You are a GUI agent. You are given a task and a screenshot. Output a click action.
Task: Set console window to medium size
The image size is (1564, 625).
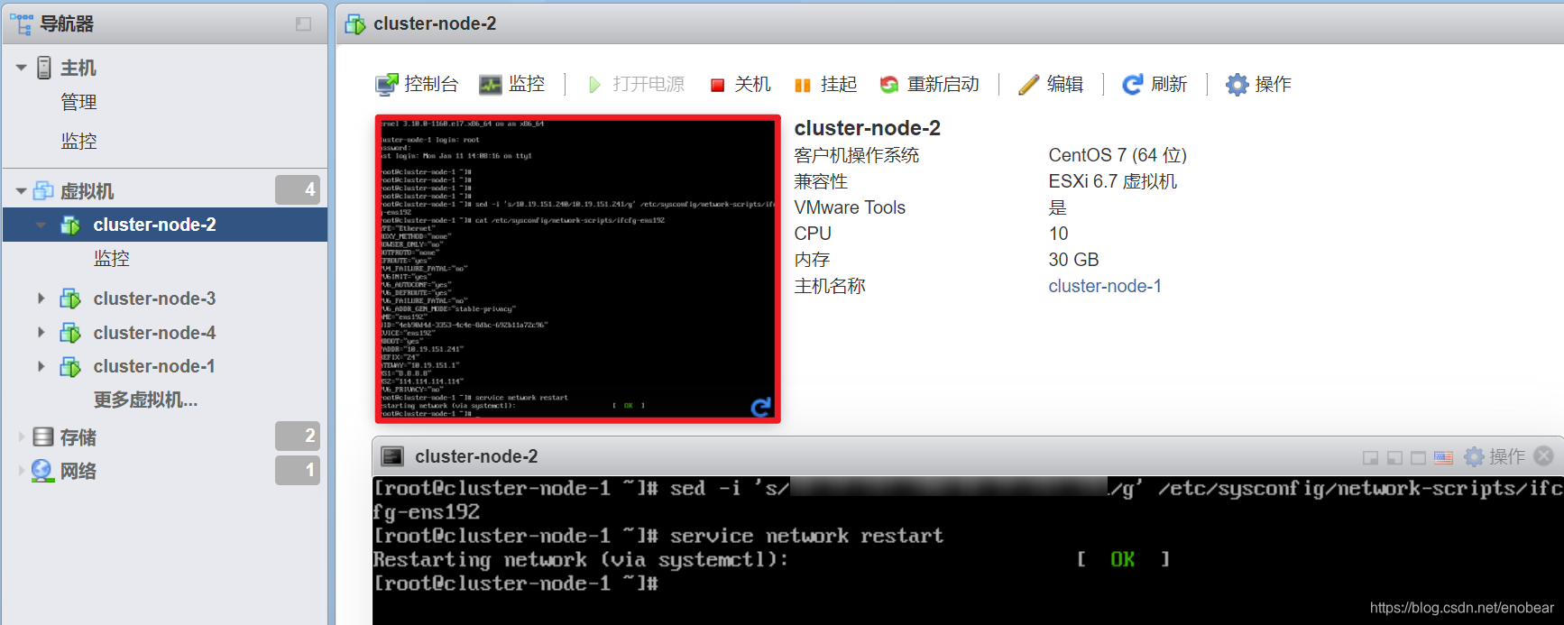[x=1394, y=458]
